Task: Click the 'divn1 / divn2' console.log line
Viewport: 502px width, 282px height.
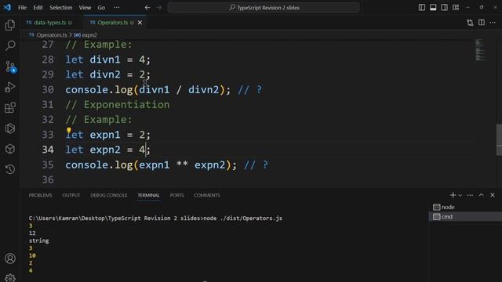Action: click(164, 89)
